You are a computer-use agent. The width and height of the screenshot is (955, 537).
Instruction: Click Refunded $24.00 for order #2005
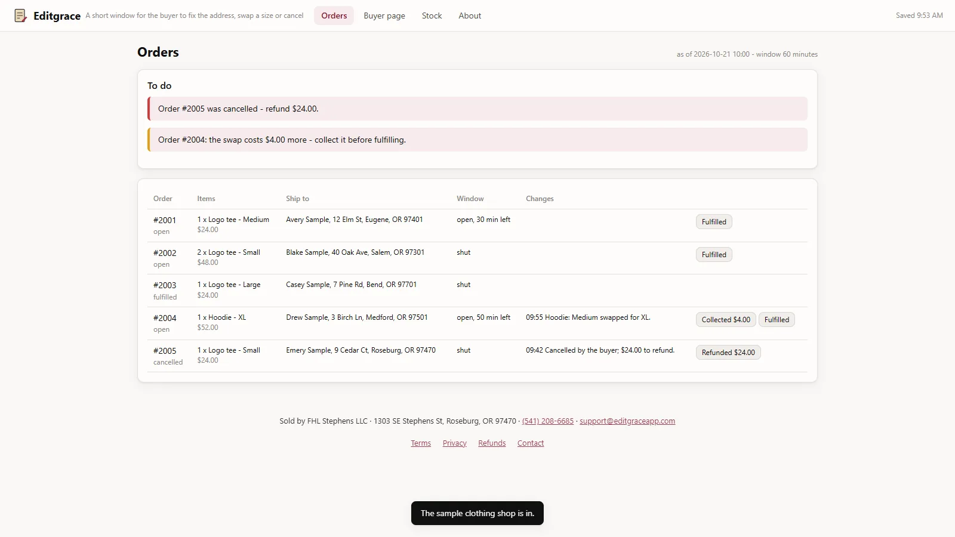click(728, 353)
